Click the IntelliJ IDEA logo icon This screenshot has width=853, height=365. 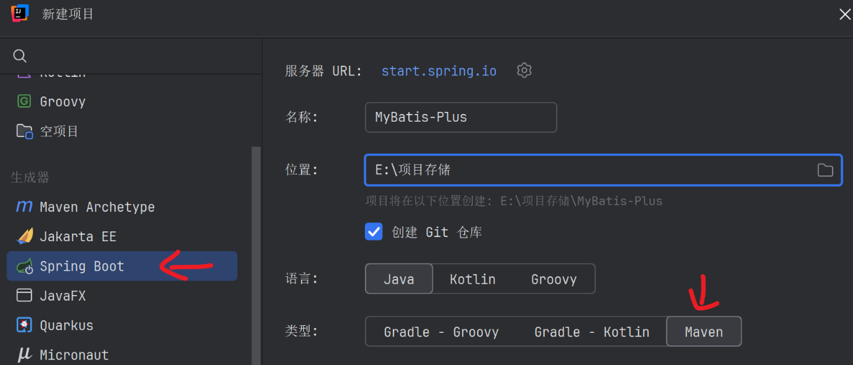click(20, 13)
